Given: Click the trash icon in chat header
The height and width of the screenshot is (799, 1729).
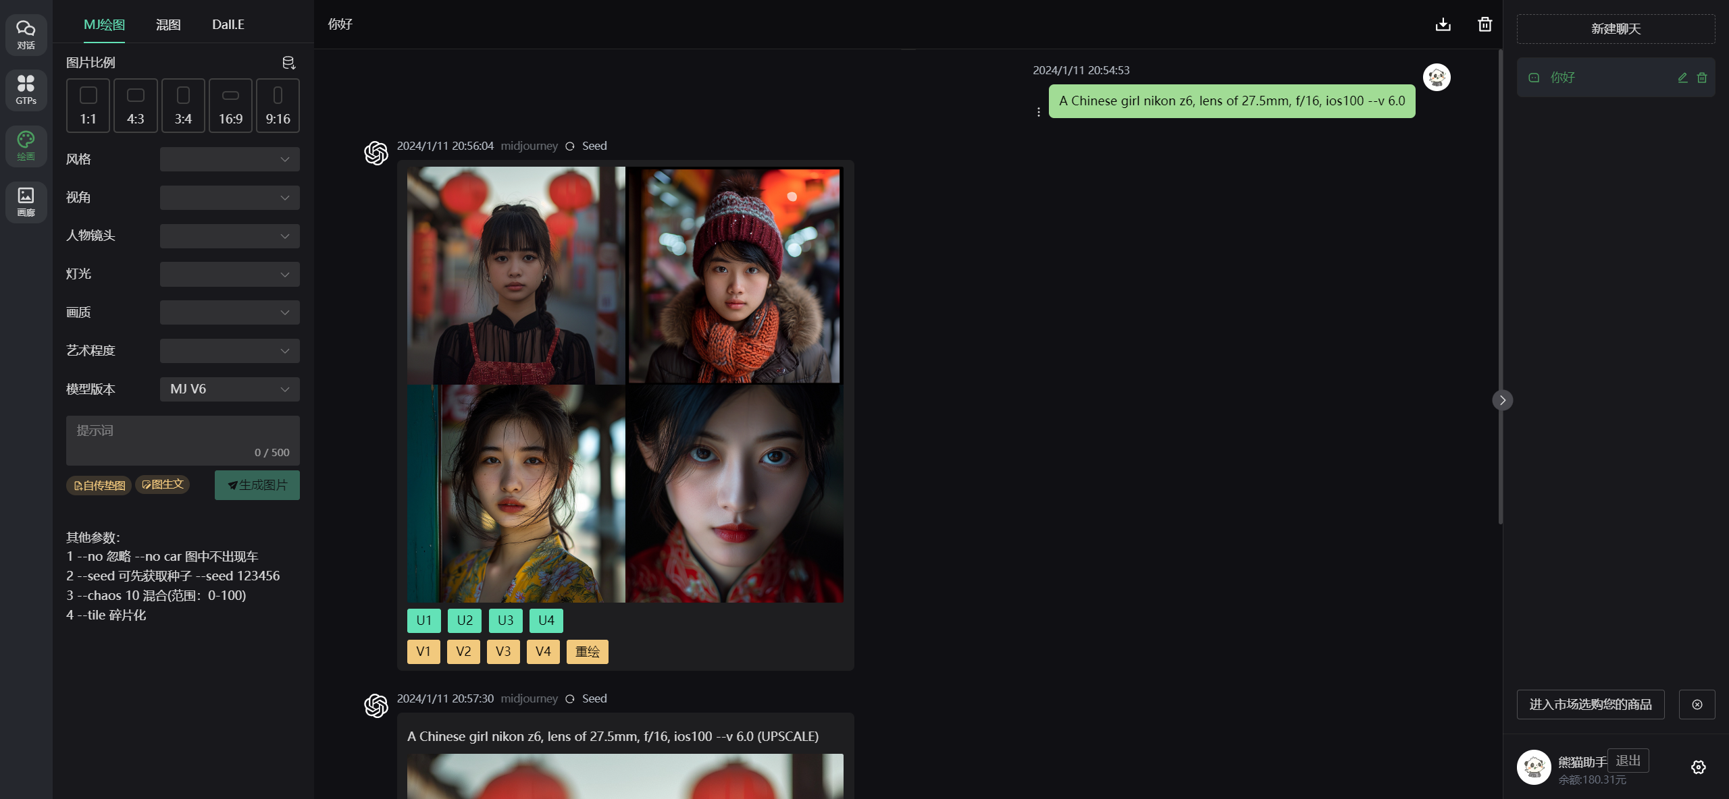Looking at the screenshot, I should [x=1485, y=24].
